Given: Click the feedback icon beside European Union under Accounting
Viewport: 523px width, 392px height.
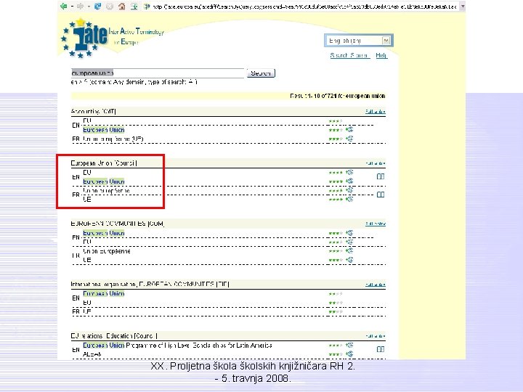Looking at the screenshot, I should [x=349, y=129].
